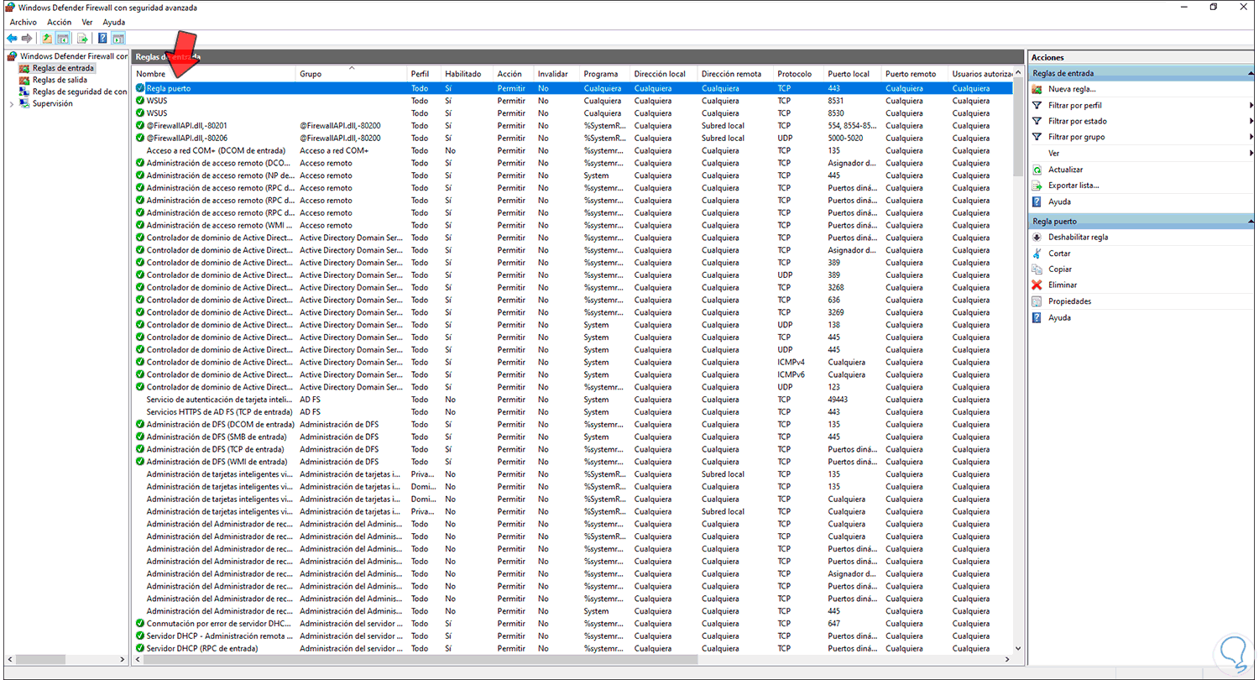Click the export list icon in the toolbar
The width and height of the screenshot is (1259, 680).
[x=82, y=38]
